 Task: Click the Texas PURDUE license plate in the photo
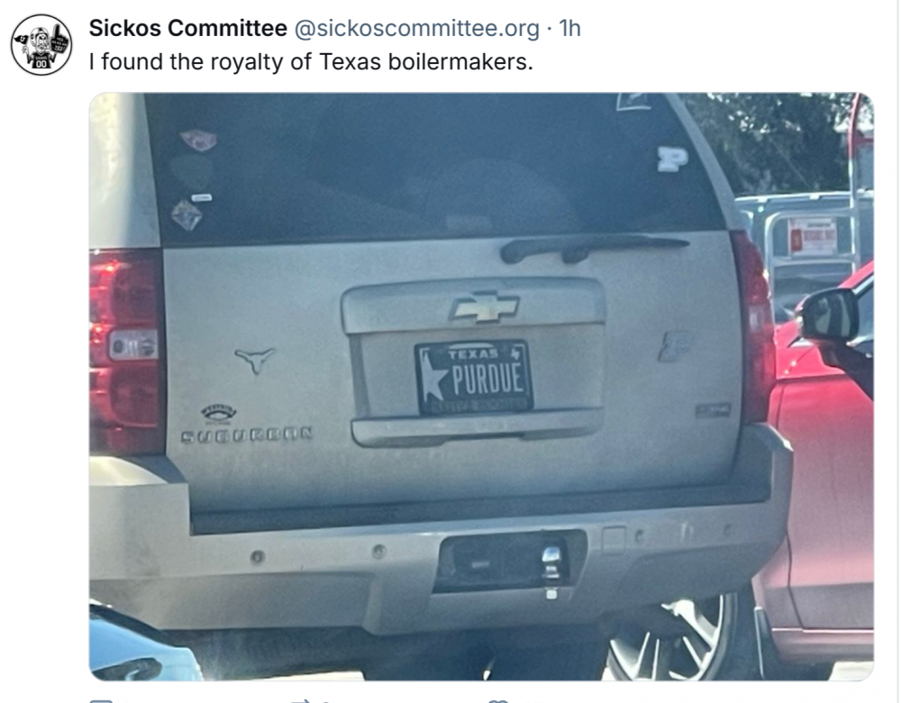click(x=474, y=377)
